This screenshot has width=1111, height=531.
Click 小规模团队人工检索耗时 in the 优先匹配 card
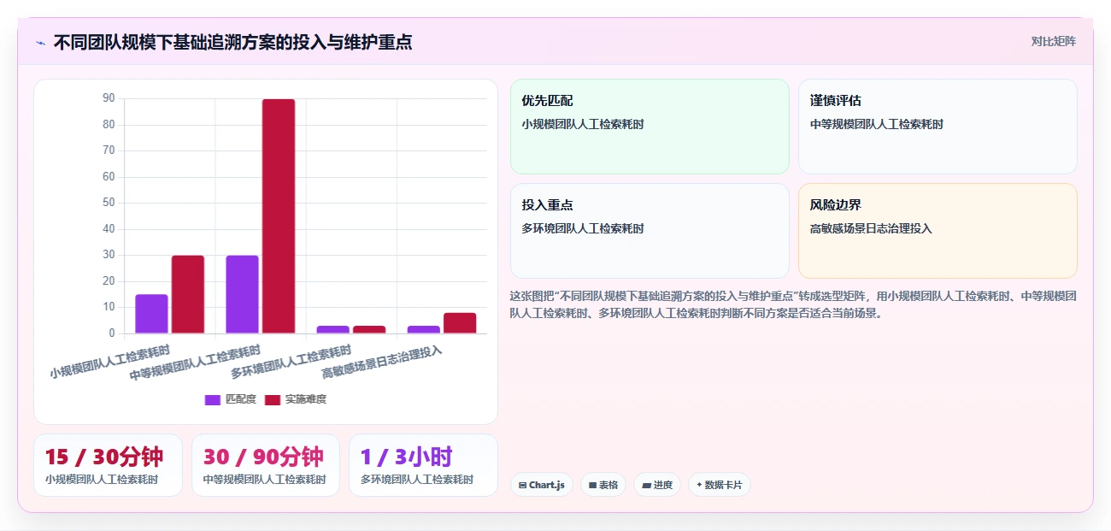point(583,124)
